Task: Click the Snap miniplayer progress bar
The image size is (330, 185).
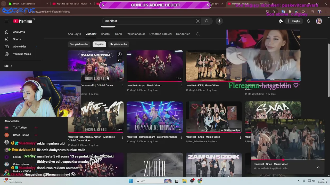Action: click(287, 160)
